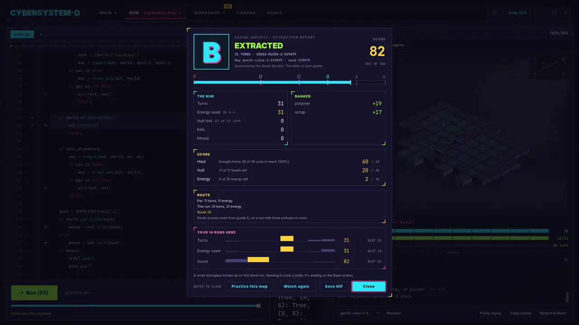579x325 pixels.
Task: Go to the LADDER tab
Action: [246, 13]
